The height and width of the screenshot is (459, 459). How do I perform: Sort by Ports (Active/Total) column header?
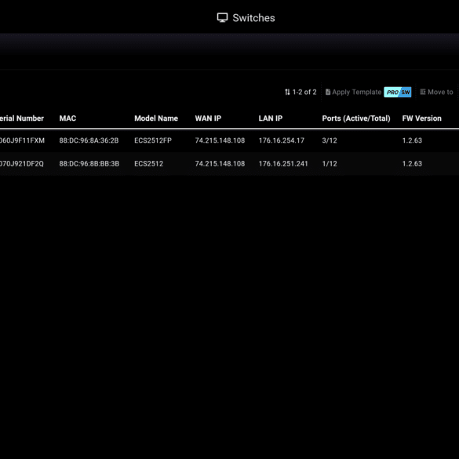(356, 118)
